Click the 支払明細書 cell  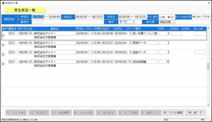(145, 62)
